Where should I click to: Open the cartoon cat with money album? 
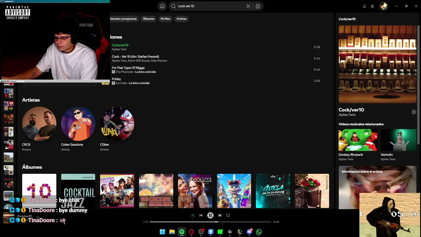pos(234,191)
